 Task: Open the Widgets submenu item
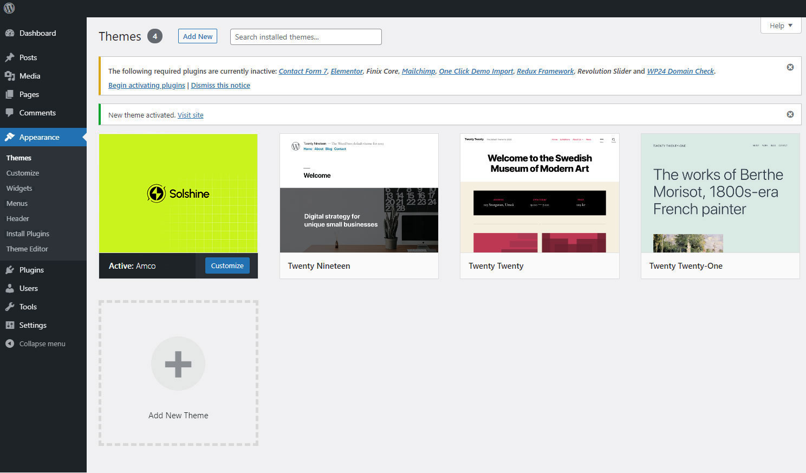[x=19, y=188]
